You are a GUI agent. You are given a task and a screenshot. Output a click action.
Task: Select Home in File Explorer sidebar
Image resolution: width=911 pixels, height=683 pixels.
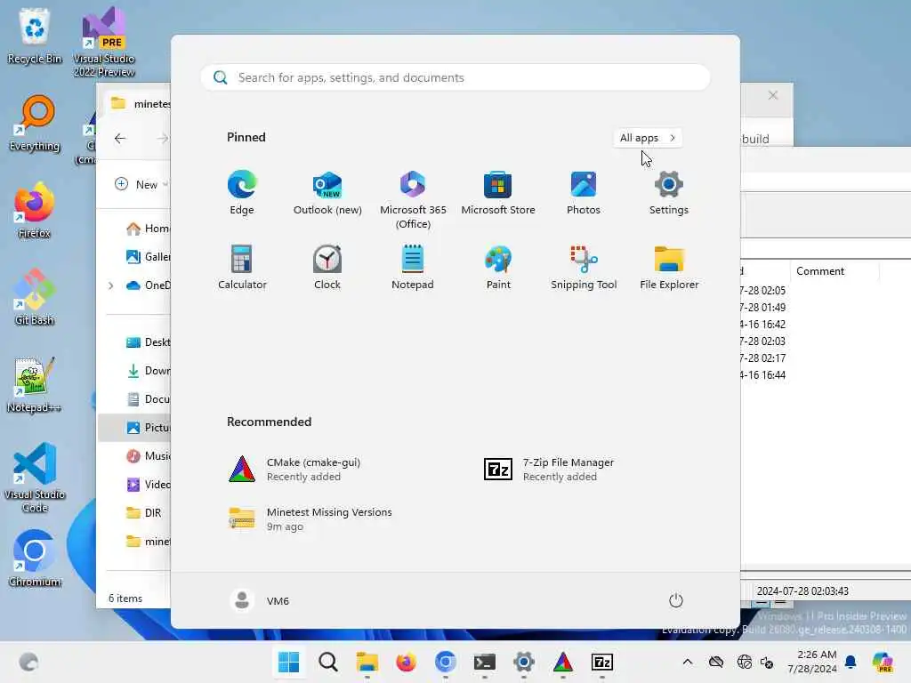pyautogui.click(x=148, y=229)
